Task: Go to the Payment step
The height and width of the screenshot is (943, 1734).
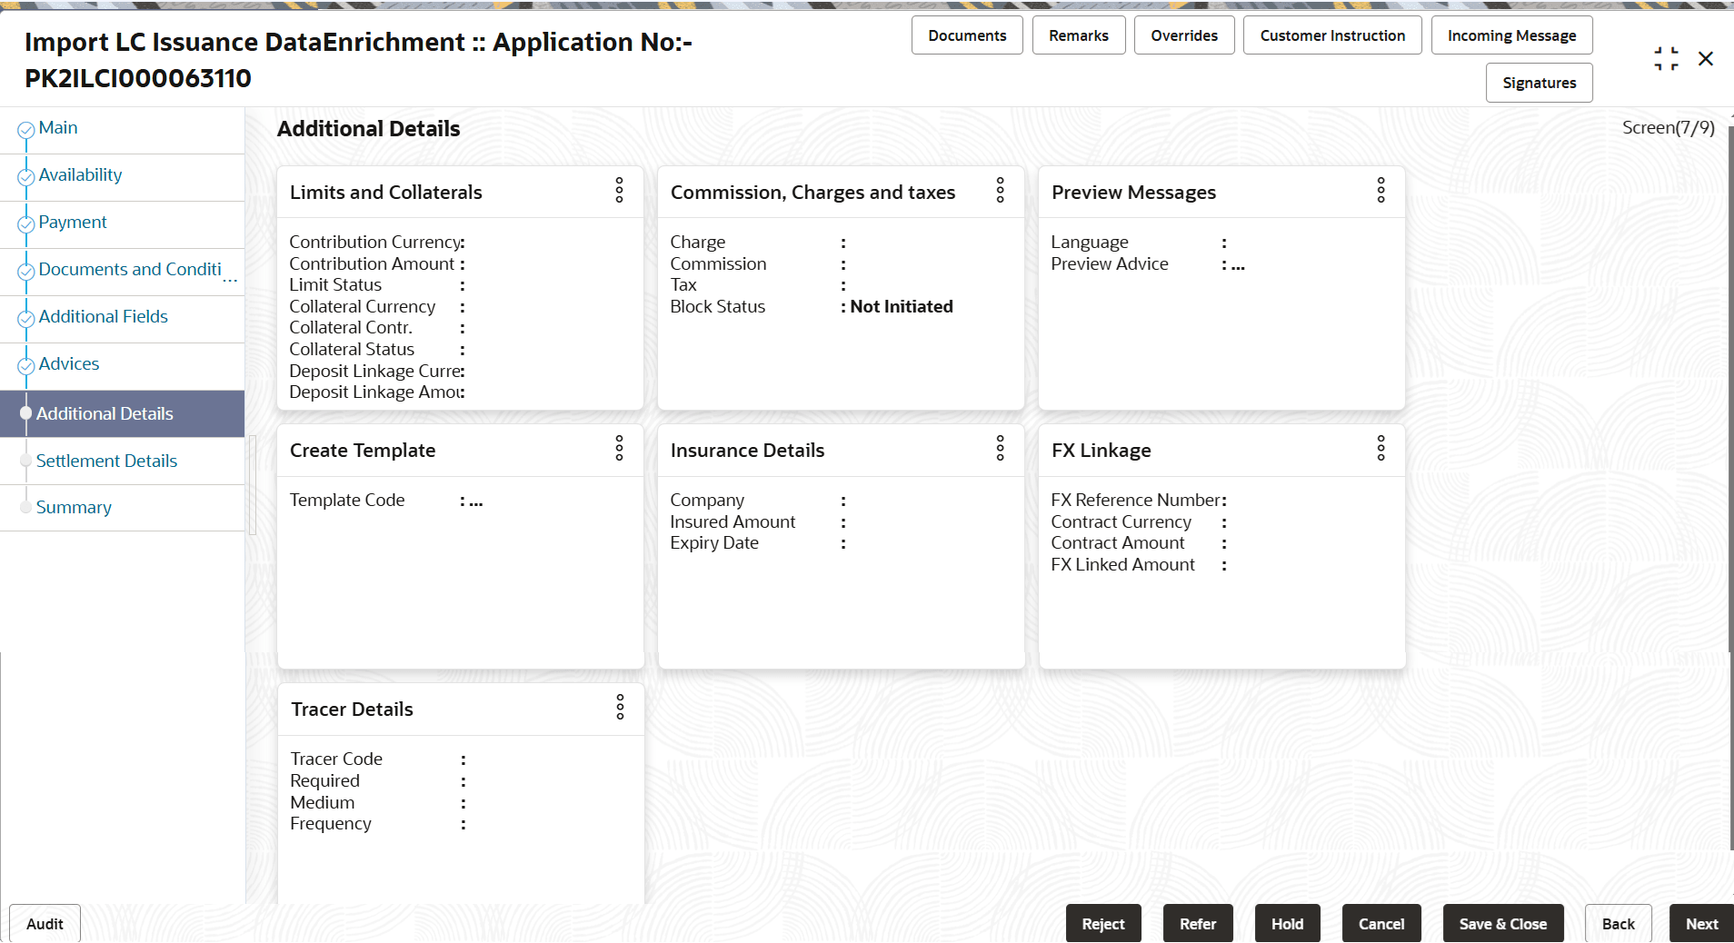Action: [73, 223]
